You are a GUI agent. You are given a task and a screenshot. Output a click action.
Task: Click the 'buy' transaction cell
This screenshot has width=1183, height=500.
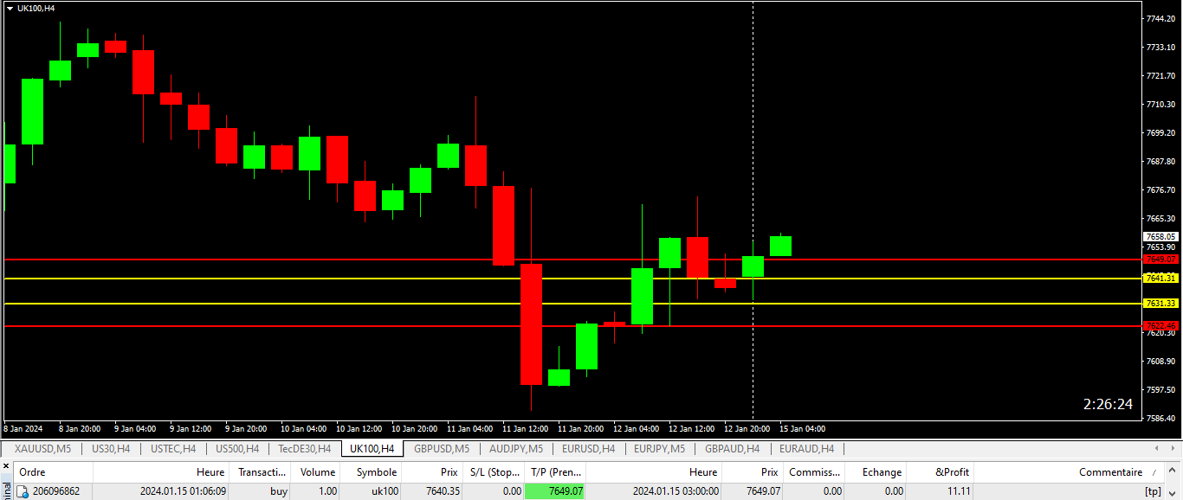[278, 491]
